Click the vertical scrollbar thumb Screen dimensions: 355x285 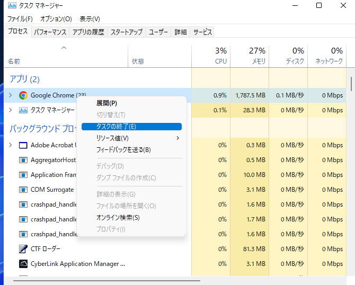pos(351,84)
